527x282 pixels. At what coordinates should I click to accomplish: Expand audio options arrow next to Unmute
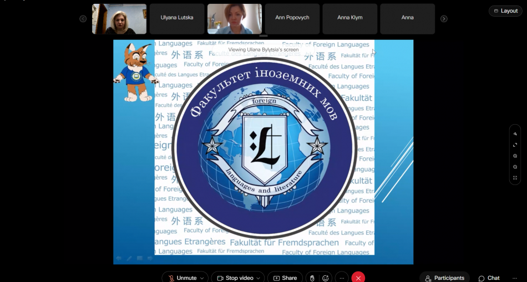tap(202, 278)
